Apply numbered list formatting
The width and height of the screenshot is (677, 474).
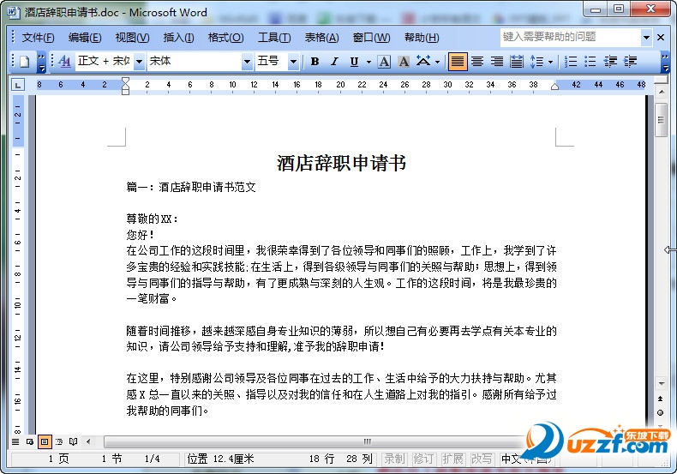(x=571, y=62)
